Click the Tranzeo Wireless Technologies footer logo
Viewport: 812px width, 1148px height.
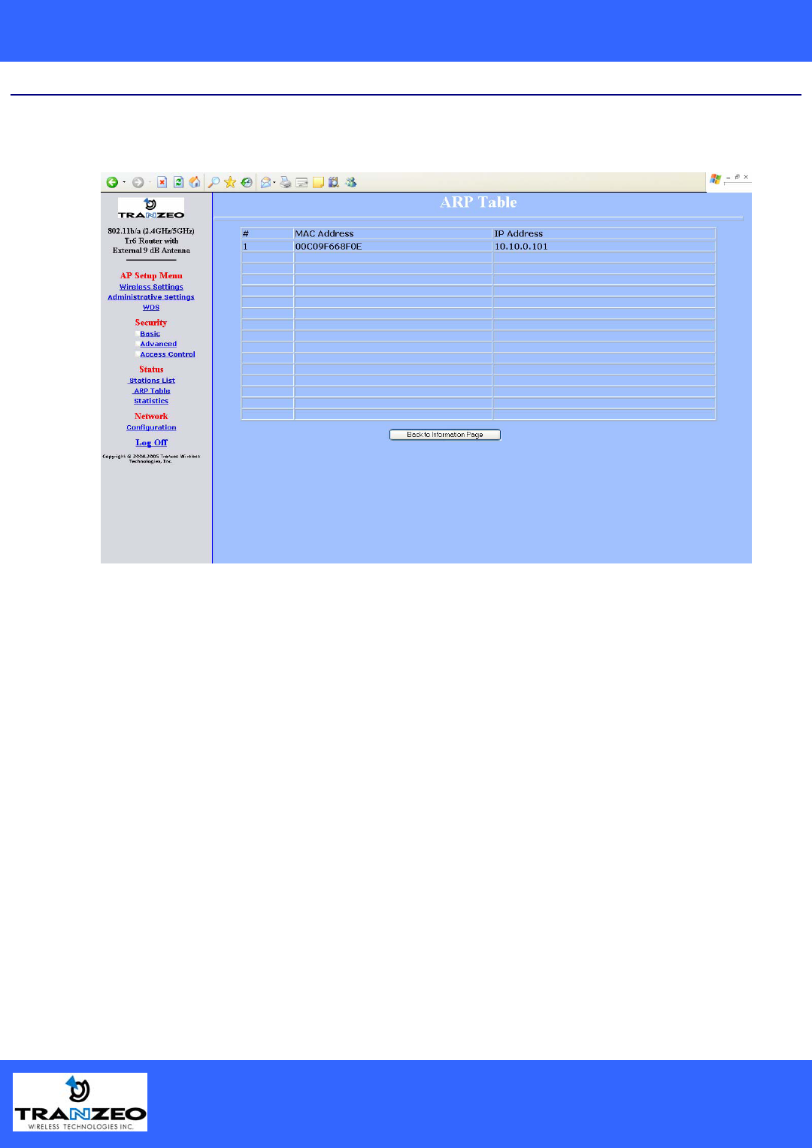[80, 1102]
